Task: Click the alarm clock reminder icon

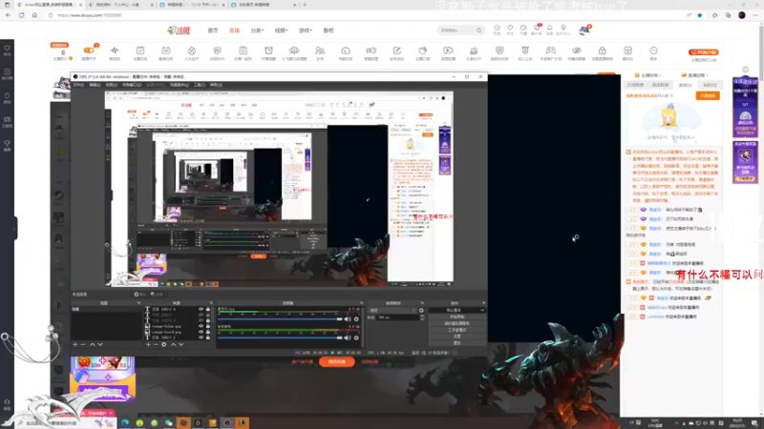Action: (268, 51)
